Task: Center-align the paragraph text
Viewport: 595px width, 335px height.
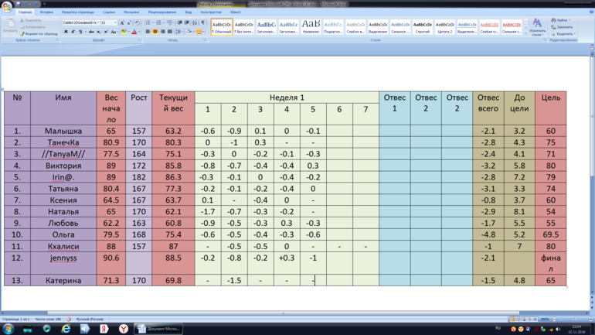Action: point(155,32)
